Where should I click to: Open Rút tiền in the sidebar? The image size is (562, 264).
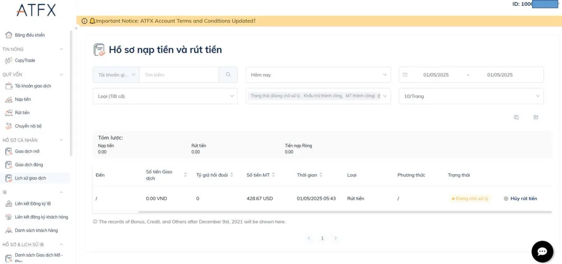pos(22,113)
